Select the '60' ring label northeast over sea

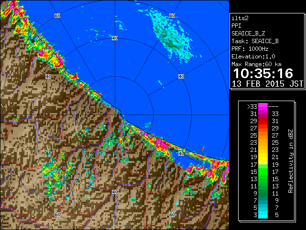click(172, 15)
